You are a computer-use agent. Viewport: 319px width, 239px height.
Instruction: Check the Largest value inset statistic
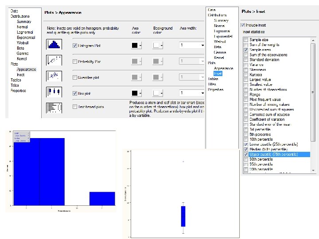coord(246,80)
